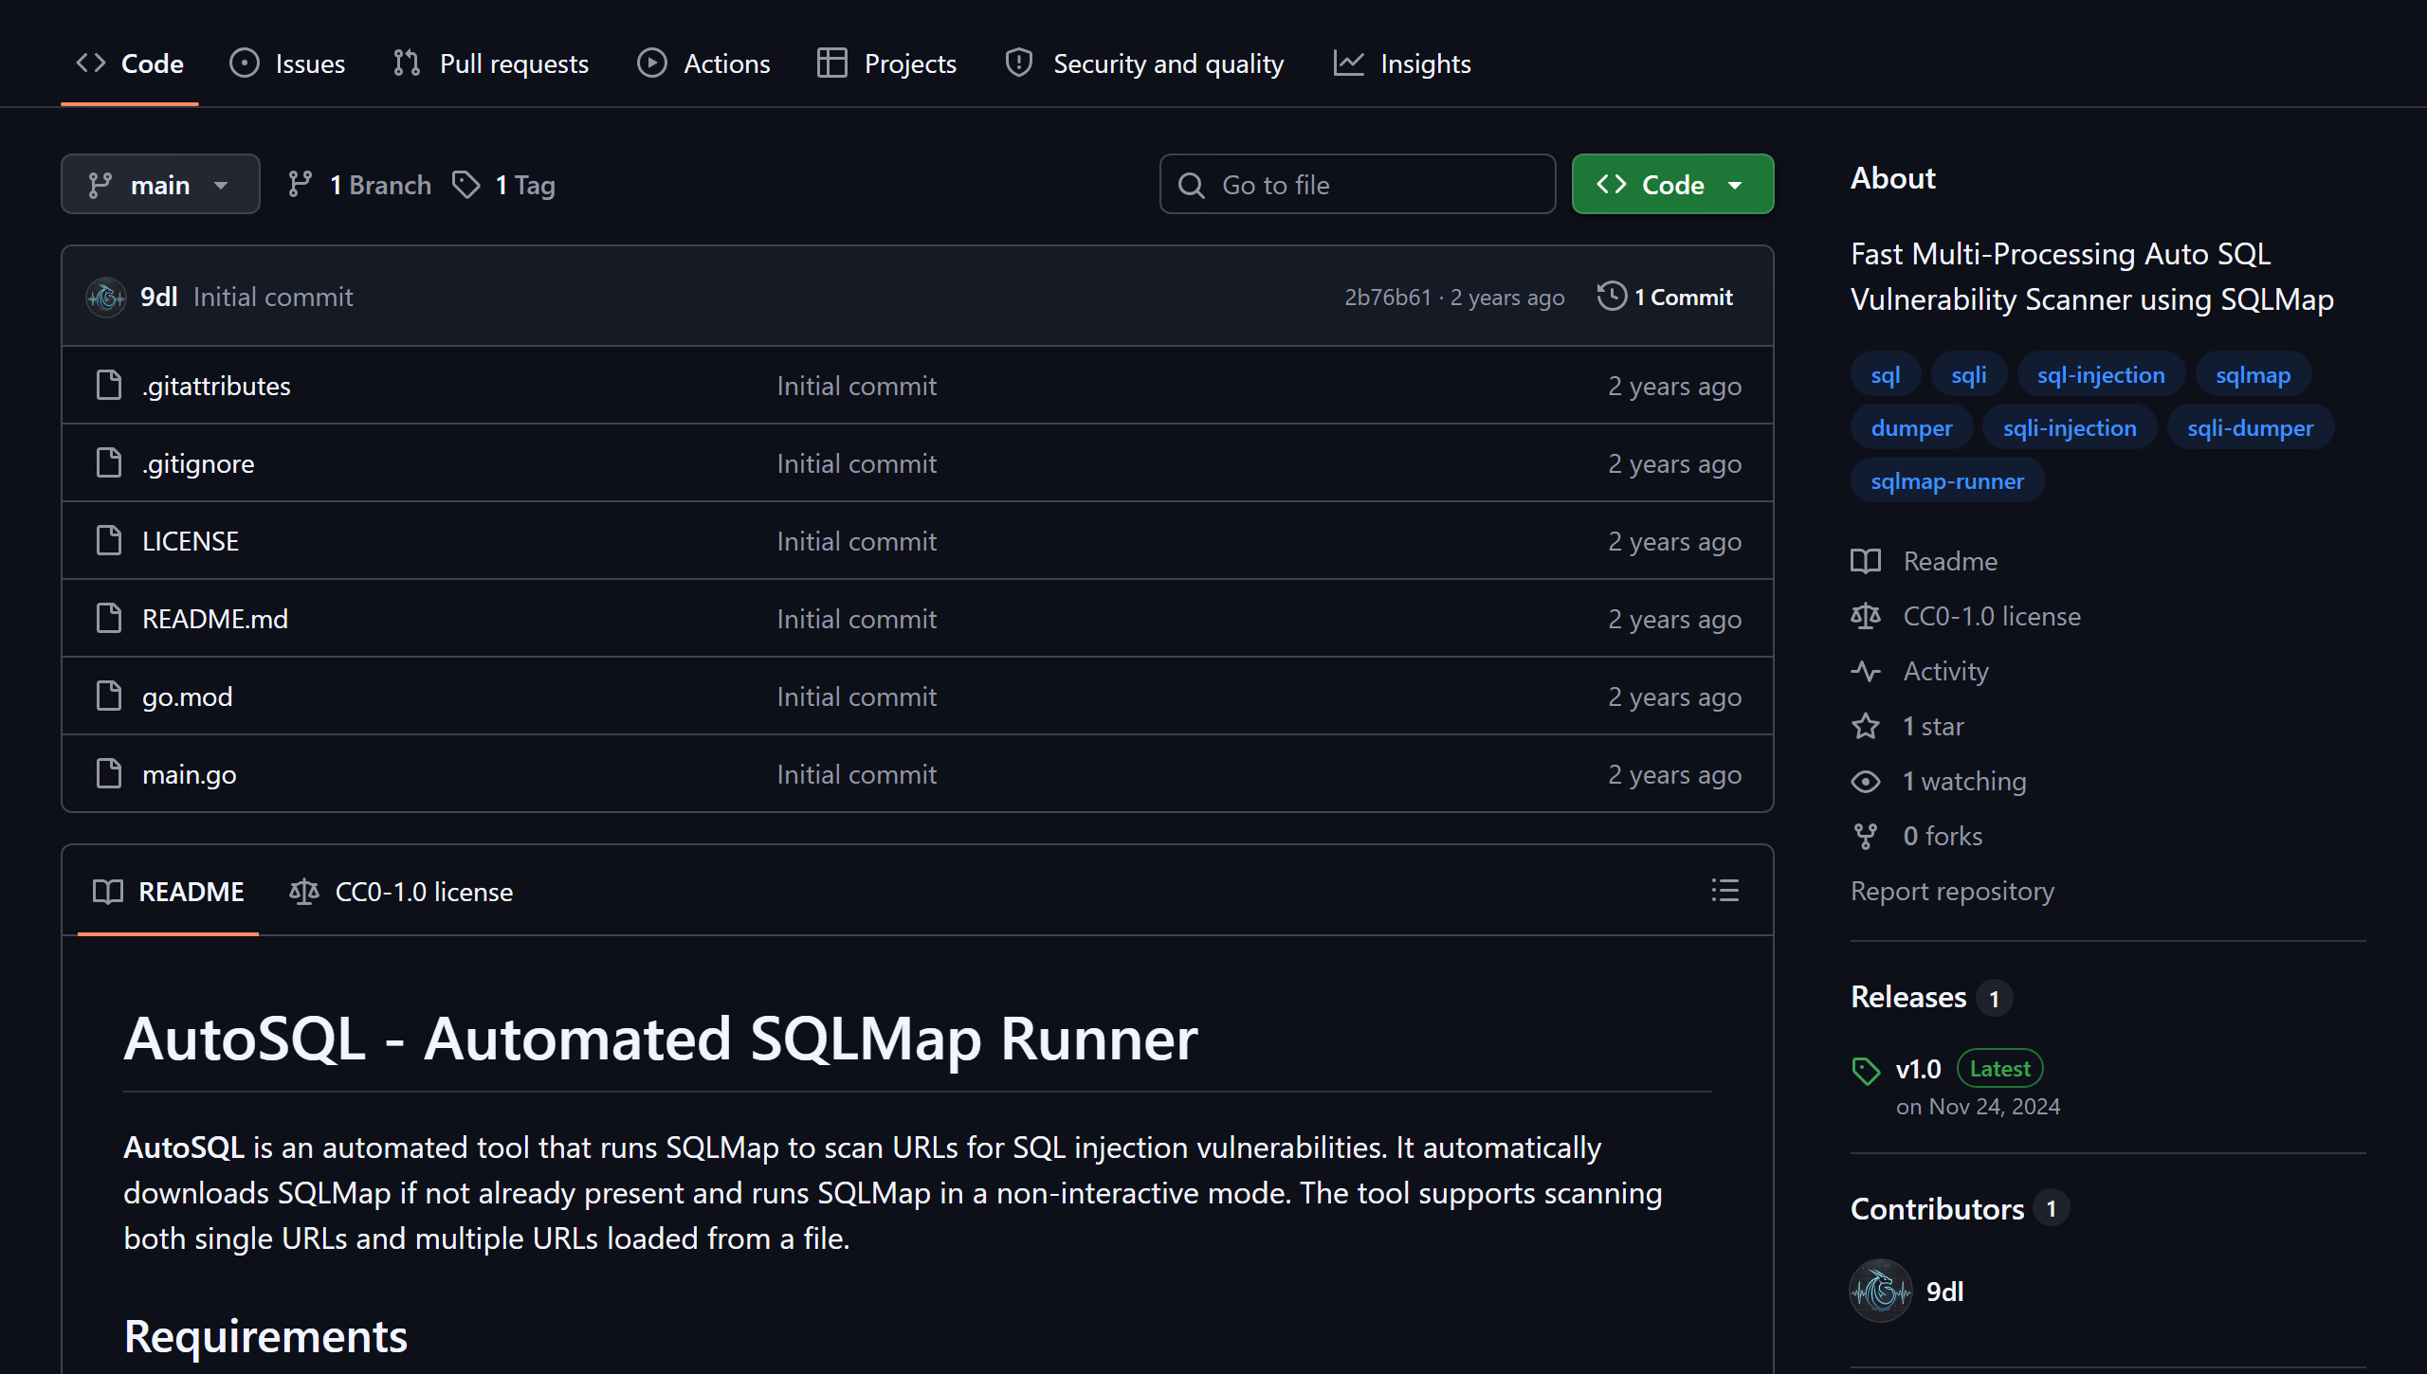Select the dumper topic tag
Image resolution: width=2427 pixels, height=1374 pixels.
click(1911, 428)
